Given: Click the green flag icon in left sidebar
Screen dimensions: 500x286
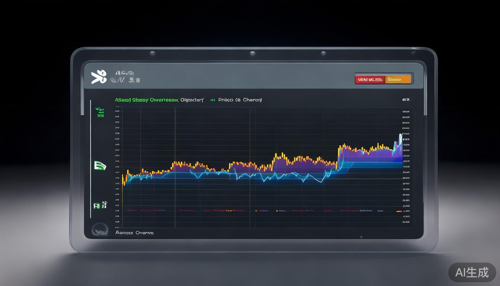Looking at the screenshot, I should [100, 165].
